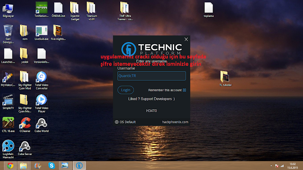Open the Recycle Bin (Geri Dönüşüm)
The width and height of the screenshot is (303, 170).
coord(8,34)
